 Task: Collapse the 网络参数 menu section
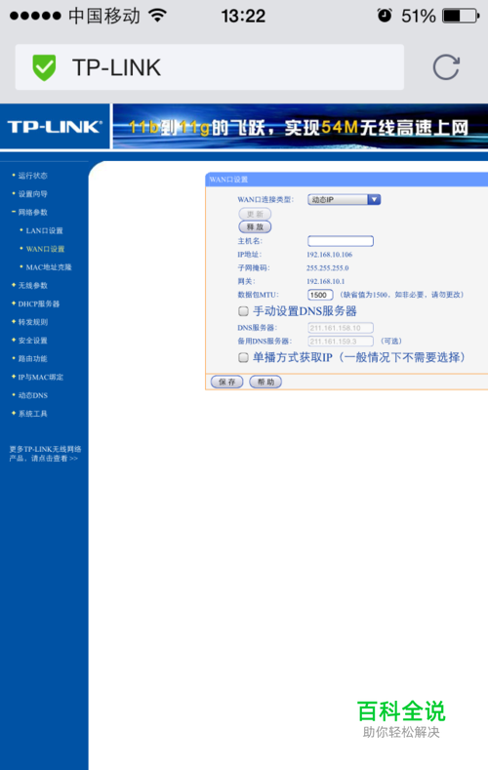pos(32,212)
